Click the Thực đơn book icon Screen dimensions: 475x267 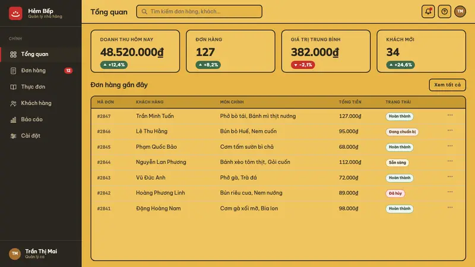[13, 87]
